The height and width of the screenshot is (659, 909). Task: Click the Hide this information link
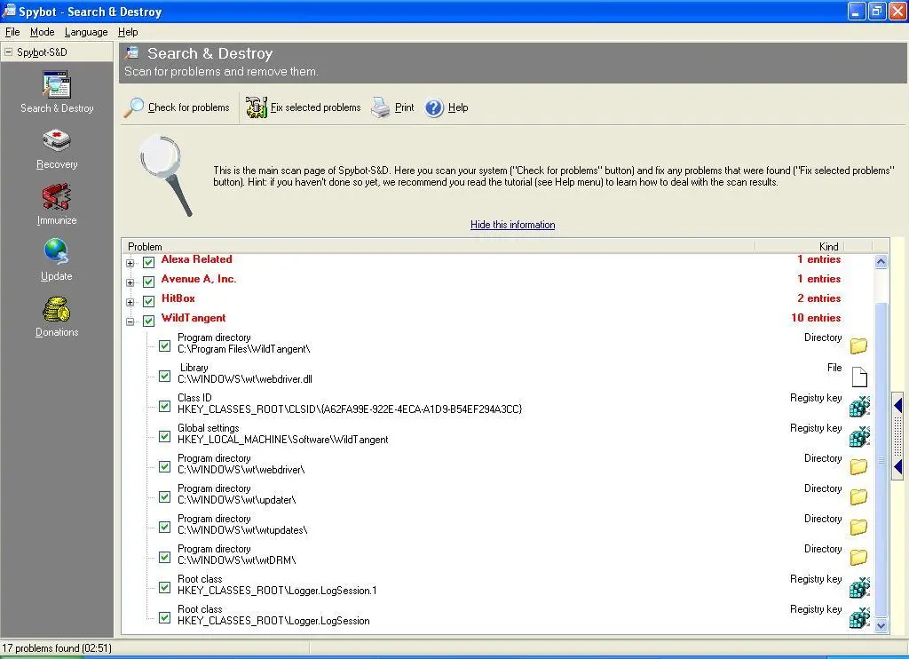pyautogui.click(x=512, y=225)
